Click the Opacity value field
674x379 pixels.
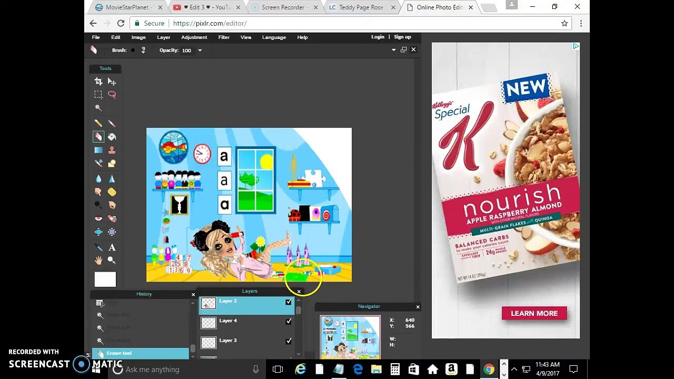(x=188, y=51)
